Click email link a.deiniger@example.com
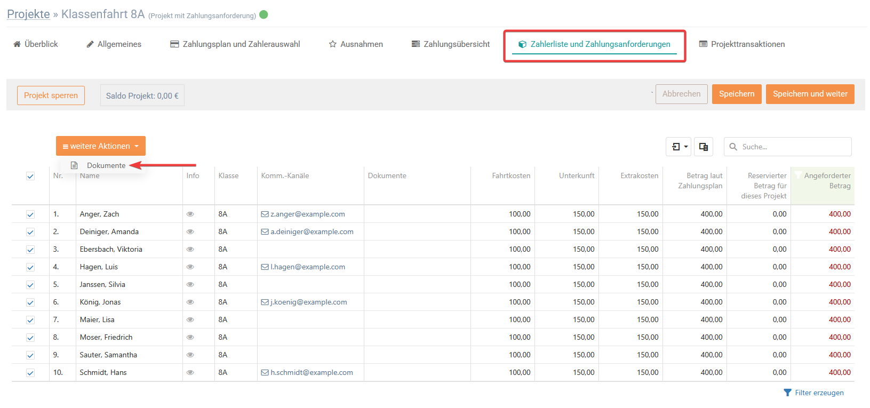 312,231
